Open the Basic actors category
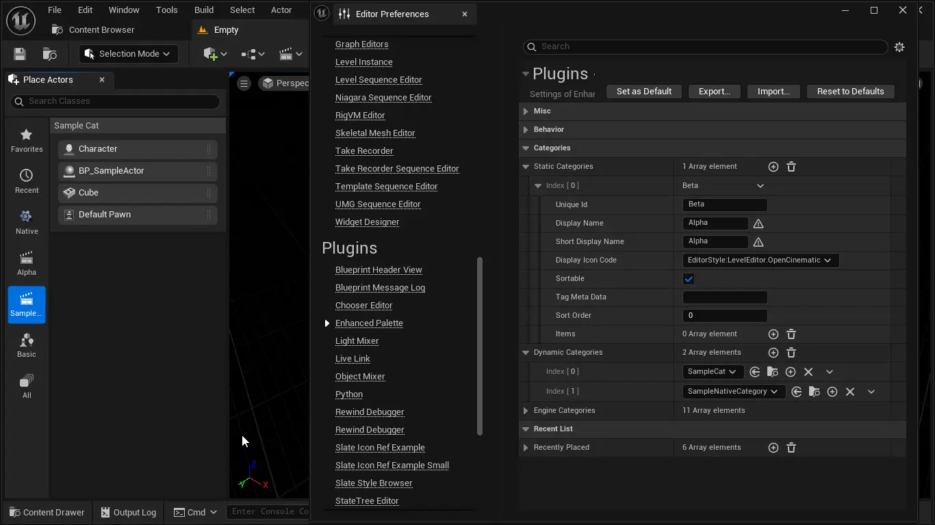The image size is (935, 525). [27, 345]
